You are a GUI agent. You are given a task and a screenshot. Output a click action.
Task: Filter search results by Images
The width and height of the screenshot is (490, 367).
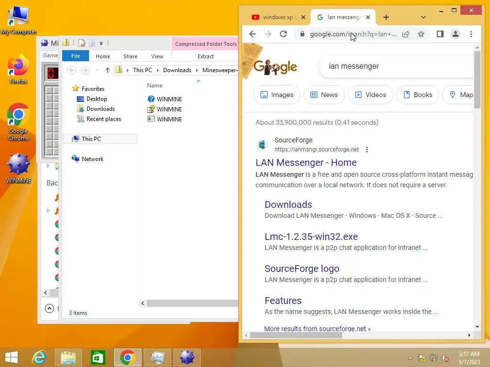277,95
